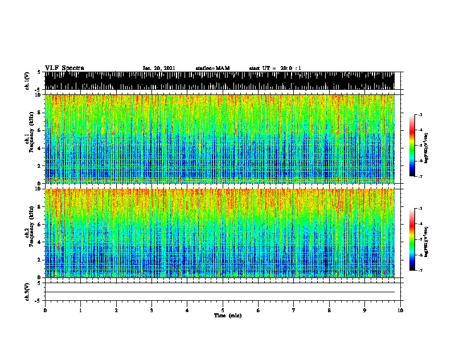Click the ch.1 colorbar log(PSD) units label

pos(426,148)
